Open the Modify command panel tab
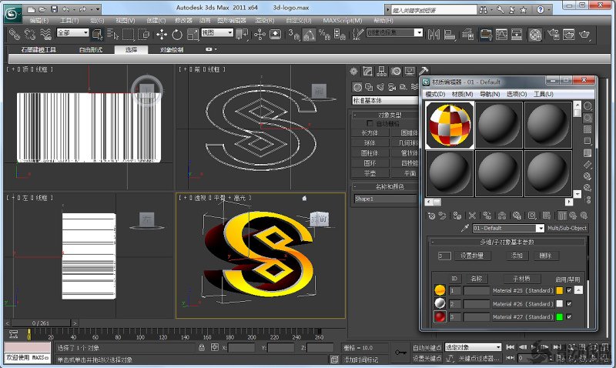 click(x=368, y=70)
